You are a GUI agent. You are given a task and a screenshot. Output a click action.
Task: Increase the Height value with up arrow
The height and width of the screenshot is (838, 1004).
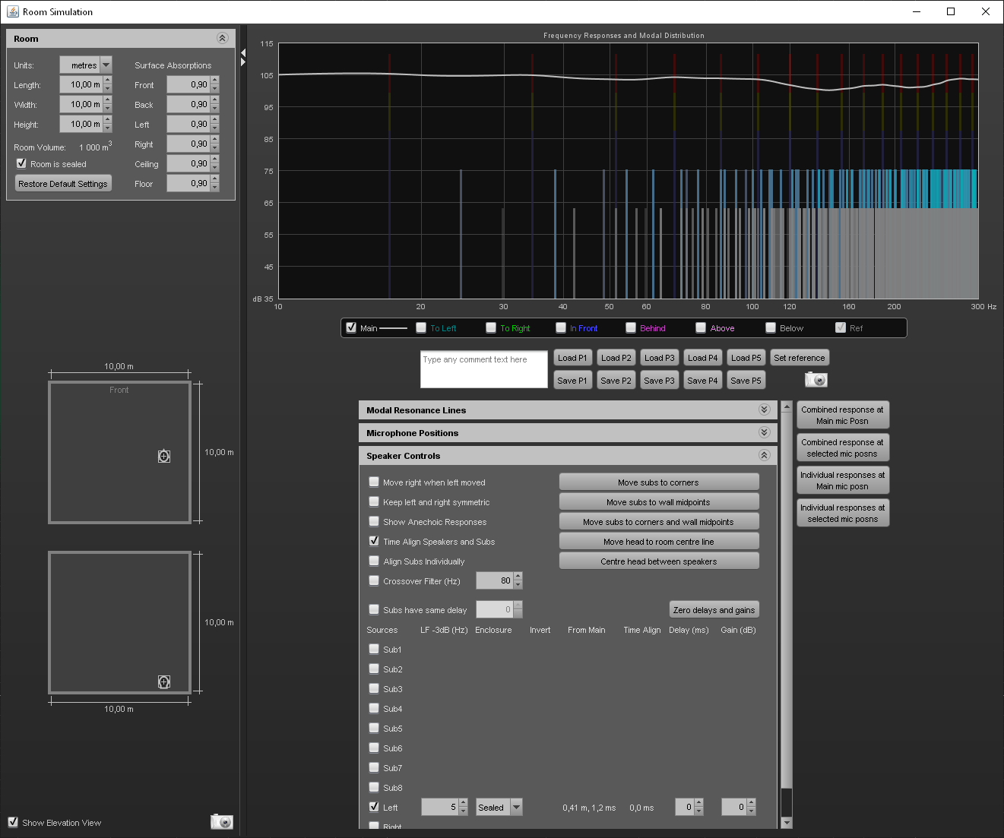click(x=107, y=120)
